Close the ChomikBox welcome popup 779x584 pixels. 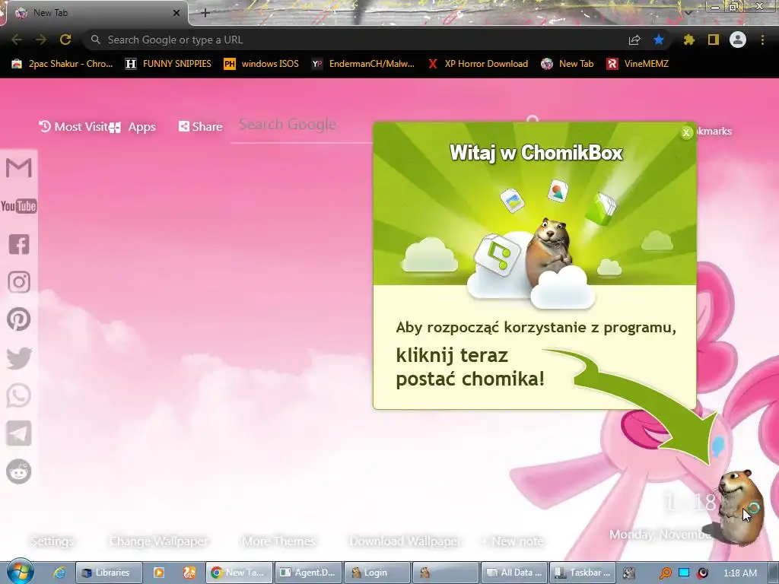coord(686,132)
